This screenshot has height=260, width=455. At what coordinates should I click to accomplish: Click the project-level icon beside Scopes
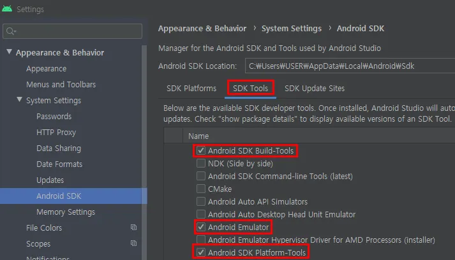(x=133, y=243)
